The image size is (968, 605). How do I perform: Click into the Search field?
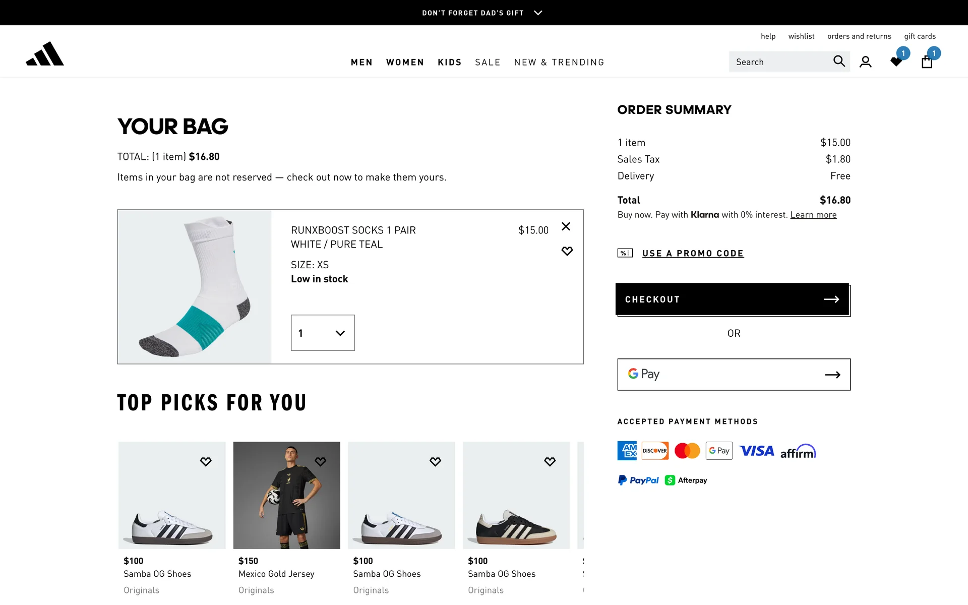779,62
